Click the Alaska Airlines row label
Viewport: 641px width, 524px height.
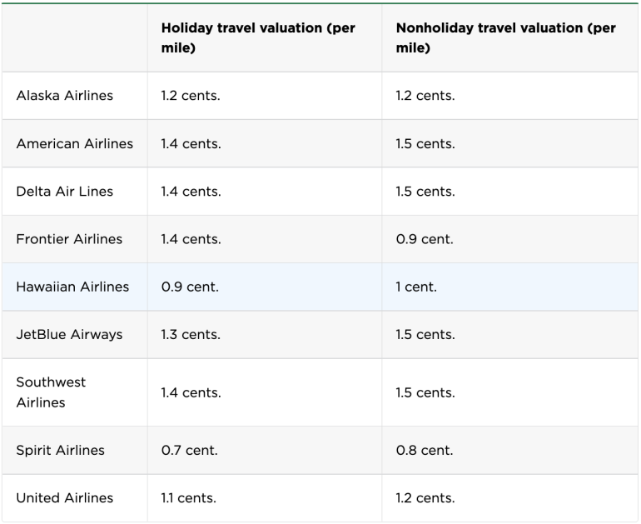point(64,95)
